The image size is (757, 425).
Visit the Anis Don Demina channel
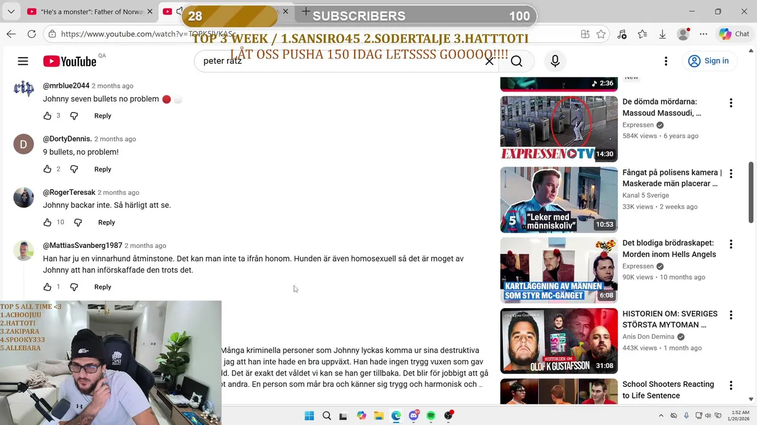tap(648, 336)
